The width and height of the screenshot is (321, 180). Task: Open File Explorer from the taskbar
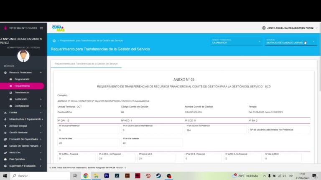coord(96,176)
